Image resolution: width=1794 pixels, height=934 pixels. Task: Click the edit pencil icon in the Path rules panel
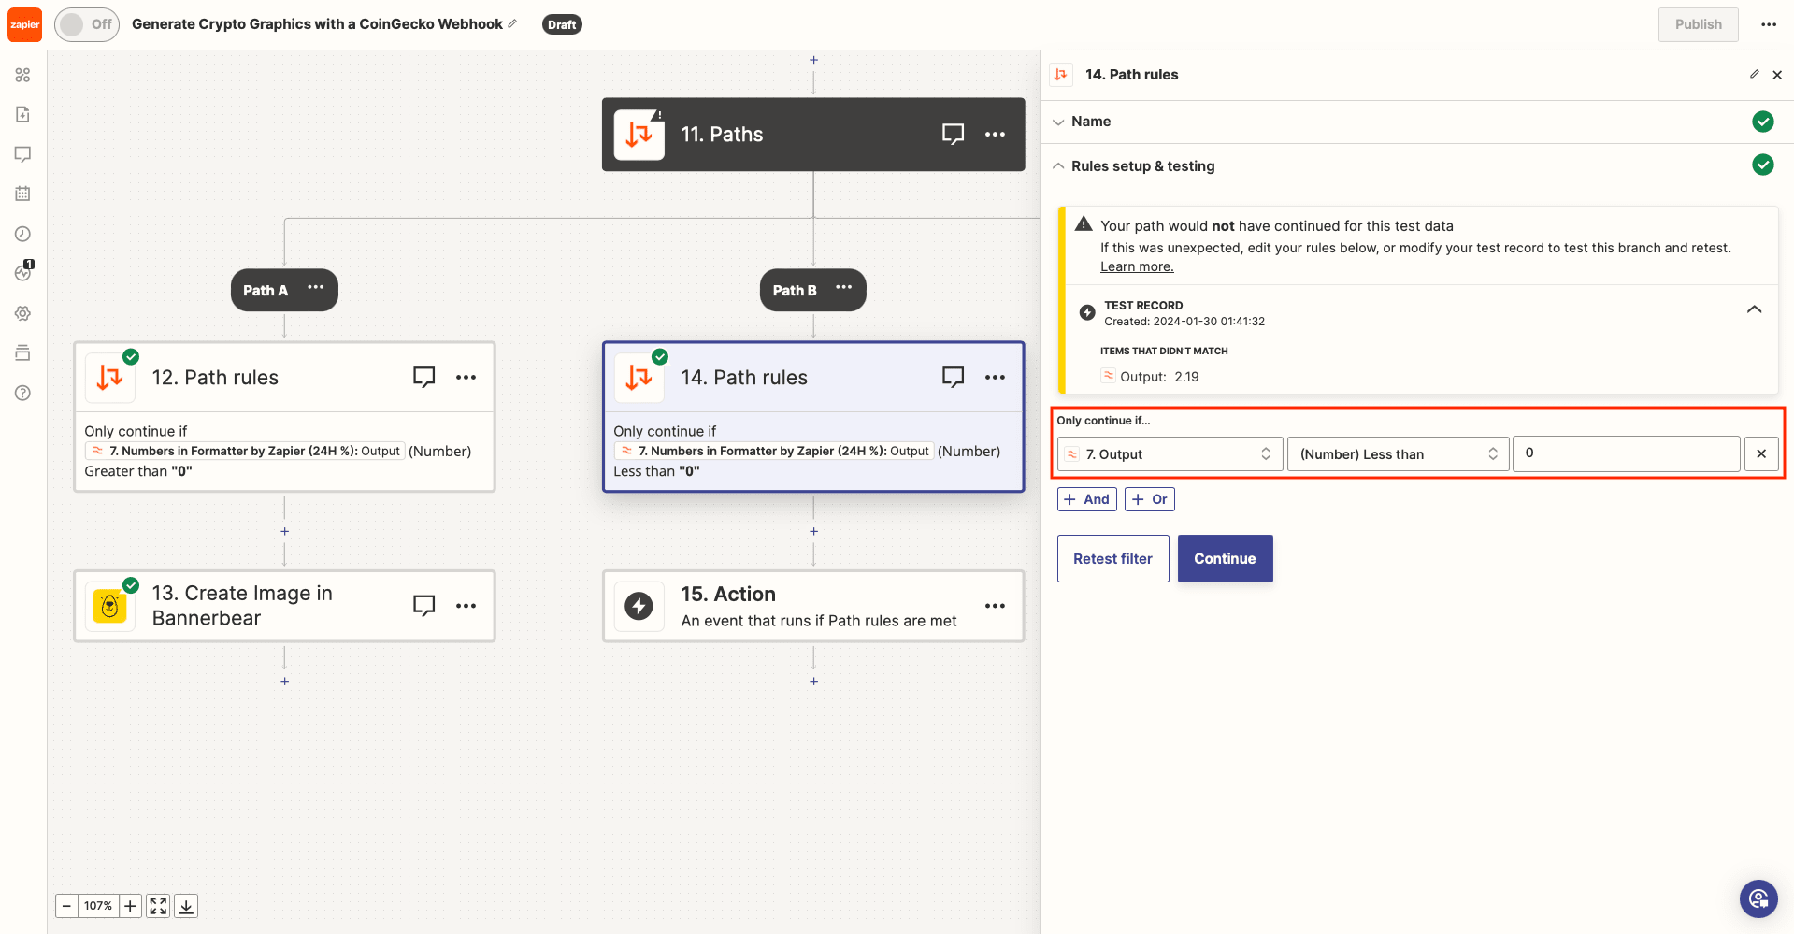(x=1755, y=74)
